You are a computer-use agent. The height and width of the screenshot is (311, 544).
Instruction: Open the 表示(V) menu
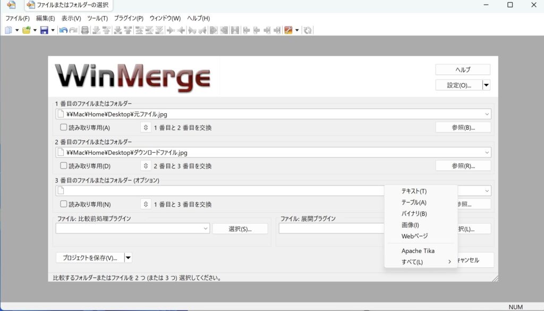tap(71, 18)
